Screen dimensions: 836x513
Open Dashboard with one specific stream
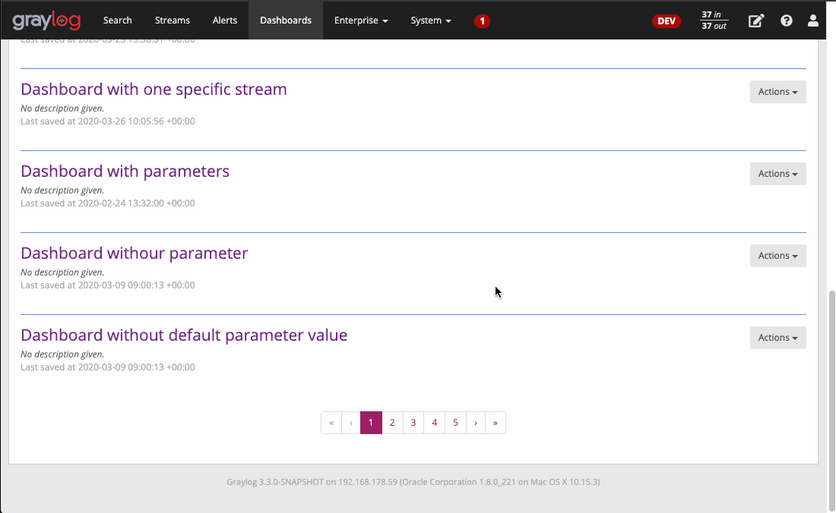(154, 89)
